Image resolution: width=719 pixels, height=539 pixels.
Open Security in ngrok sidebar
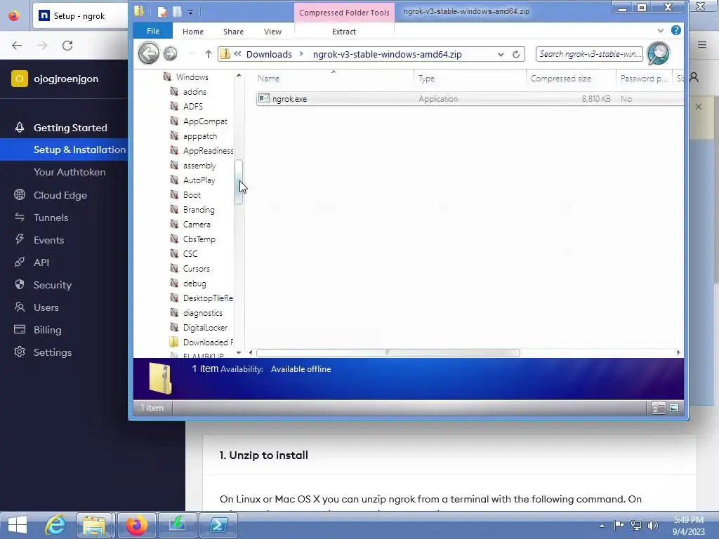click(x=52, y=285)
